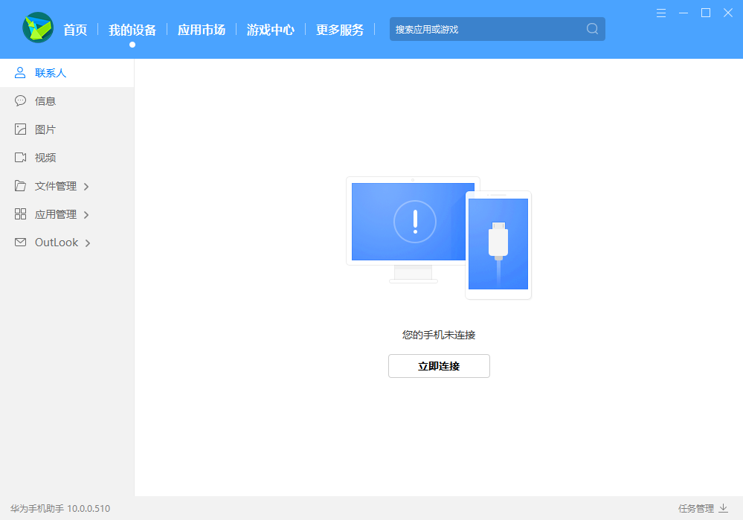Click the HiSuite logo in the top-left

click(37, 28)
